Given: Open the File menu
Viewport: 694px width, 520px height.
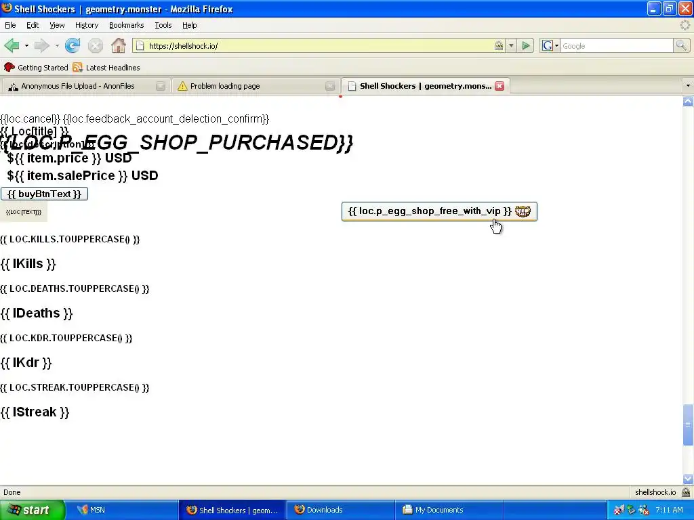Looking at the screenshot, I should pyautogui.click(x=10, y=25).
